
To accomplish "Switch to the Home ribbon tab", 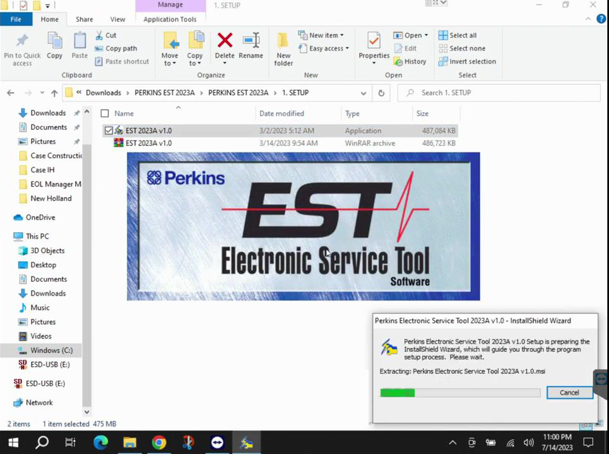I will 50,20.
